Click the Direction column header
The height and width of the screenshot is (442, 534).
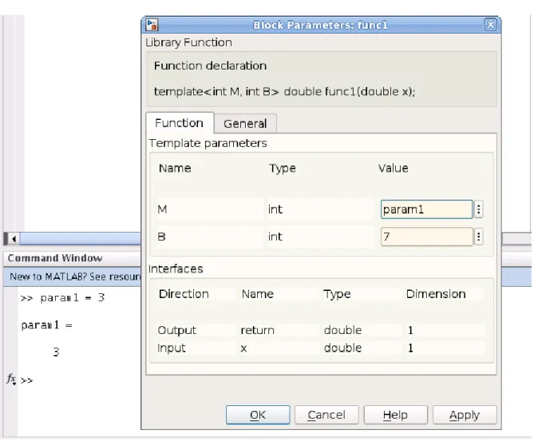click(184, 294)
